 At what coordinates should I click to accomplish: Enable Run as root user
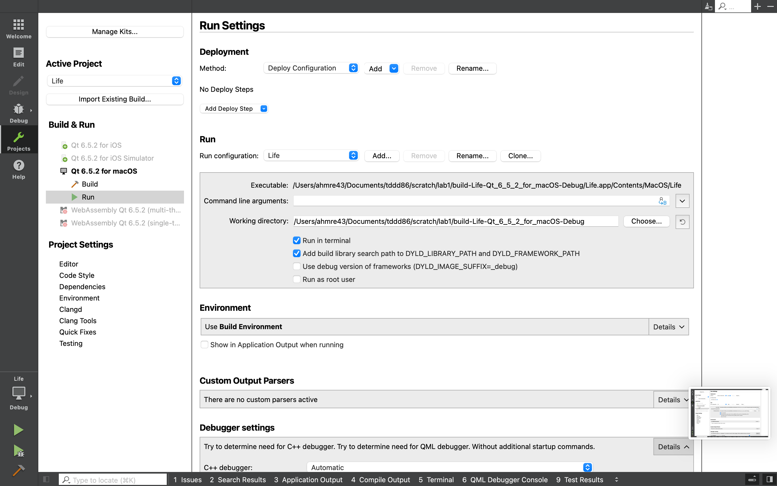click(x=297, y=279)
